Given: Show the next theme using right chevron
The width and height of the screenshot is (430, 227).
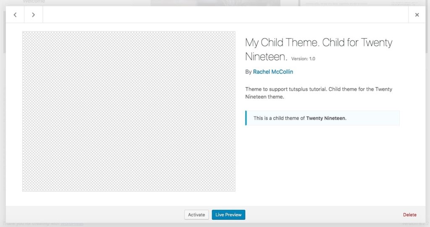Looking at the screenshot, I should coord(34,15).
